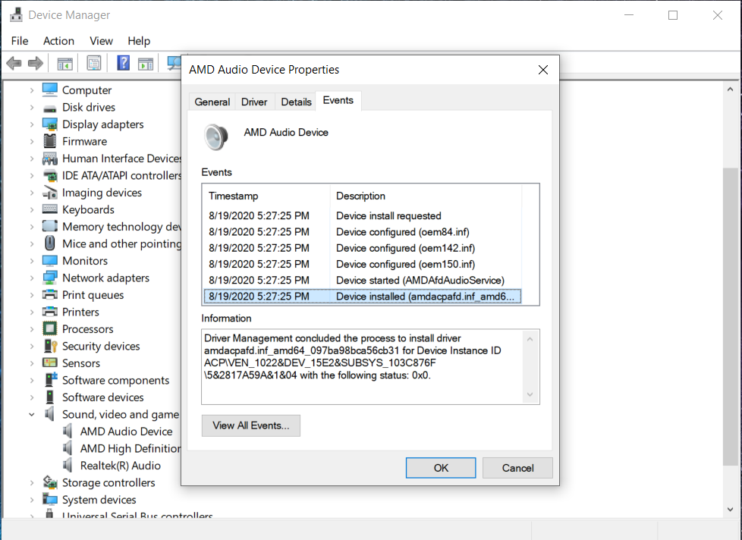Click the View All Events button
The height and width of the screenshot is (540, 742).
tap(251, 425)
